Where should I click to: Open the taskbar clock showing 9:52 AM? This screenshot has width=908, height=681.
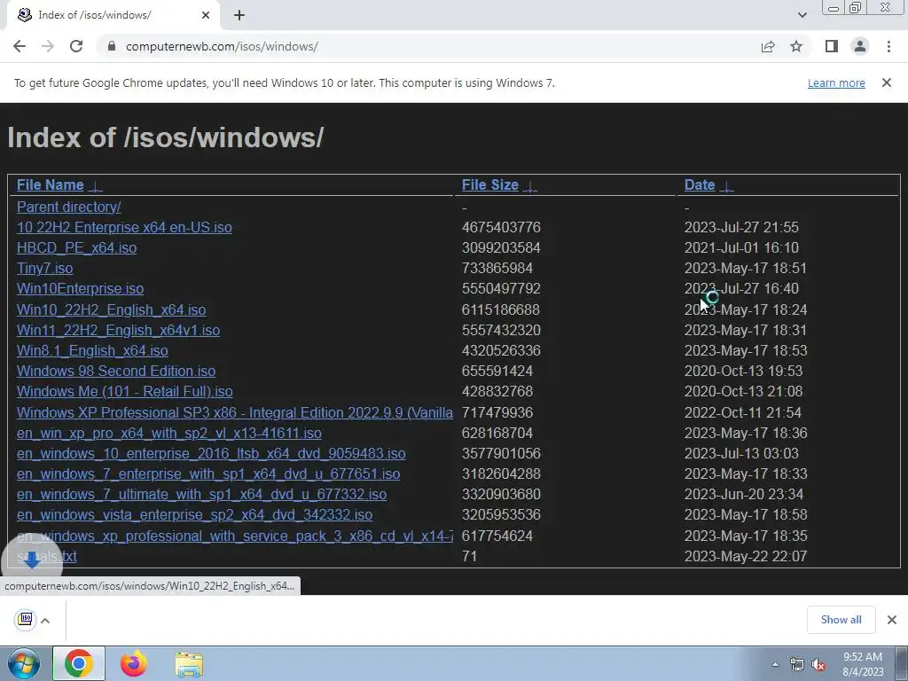(x=863, y=664)
